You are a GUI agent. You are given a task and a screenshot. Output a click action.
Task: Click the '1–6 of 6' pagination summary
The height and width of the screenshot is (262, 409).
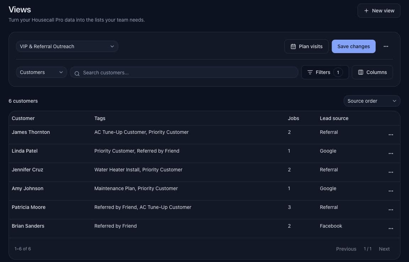pos(23,249)
